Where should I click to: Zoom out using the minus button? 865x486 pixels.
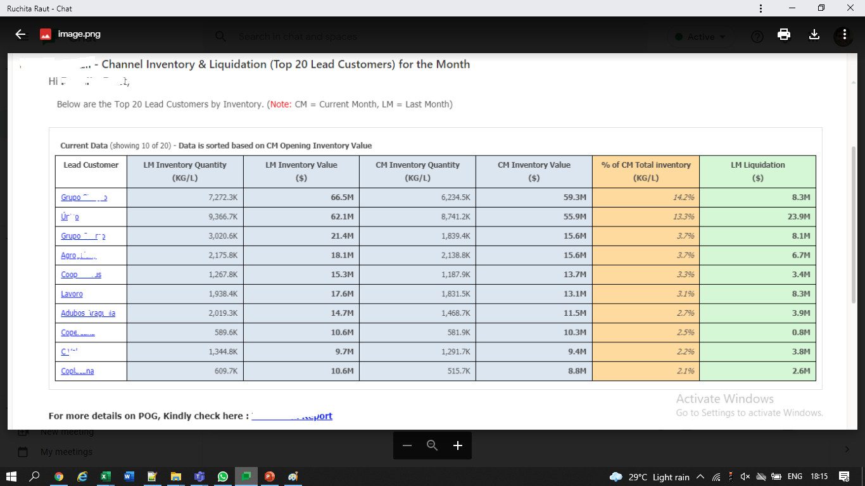(407, 445)
